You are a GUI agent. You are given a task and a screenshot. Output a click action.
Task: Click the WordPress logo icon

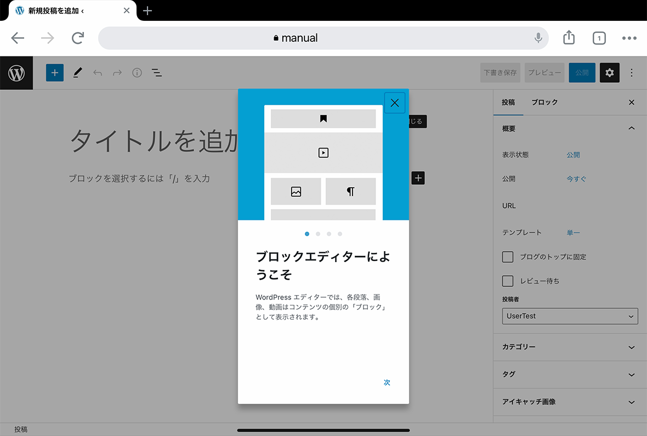click(x=16, y=73)
